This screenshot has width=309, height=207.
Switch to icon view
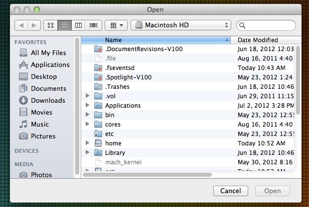(51, 25)
